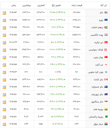Screen dimensions: 111x128
Task: Click the Iraqi flag beside دینار عراق
Action: [x=106, y=124]
